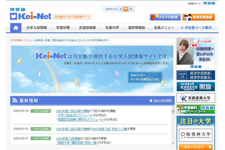Click the last carousel slide indicator
The width and height of the screenshot is (225, 150).
pos(117,92)
